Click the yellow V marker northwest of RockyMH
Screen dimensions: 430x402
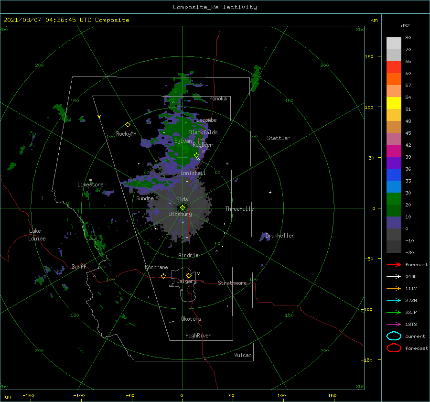pyautogui.click(x=99, y=117)
